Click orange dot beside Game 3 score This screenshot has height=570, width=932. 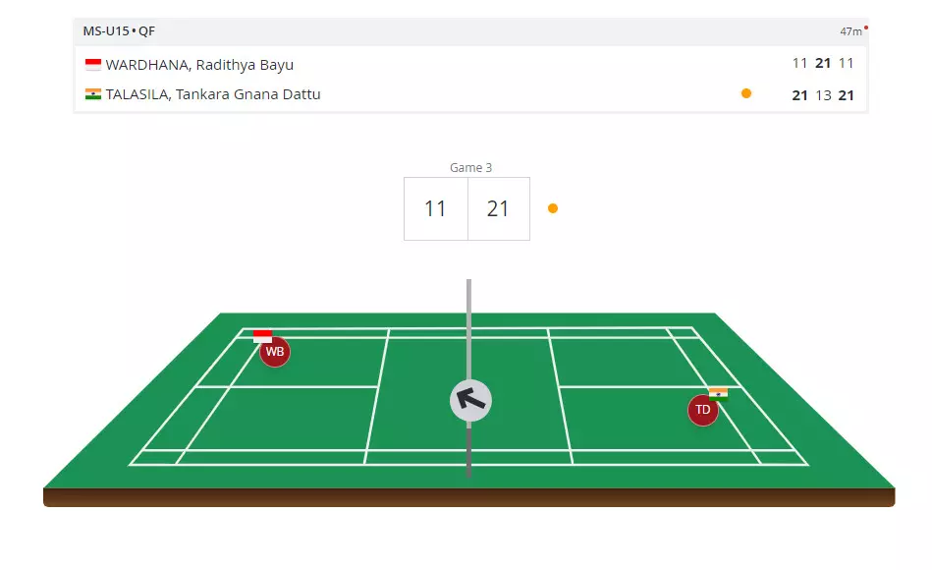[x=553, y=208]
